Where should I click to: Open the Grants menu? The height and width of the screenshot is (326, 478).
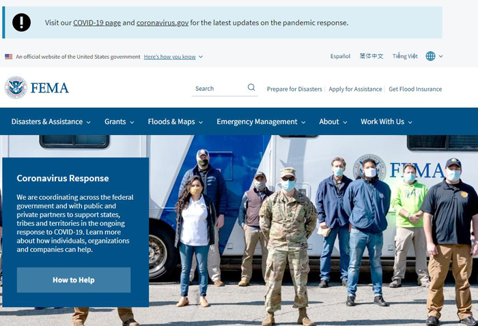coord(115,122)
